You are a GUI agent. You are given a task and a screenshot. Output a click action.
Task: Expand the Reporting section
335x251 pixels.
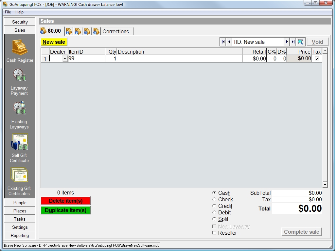point(20,235)
